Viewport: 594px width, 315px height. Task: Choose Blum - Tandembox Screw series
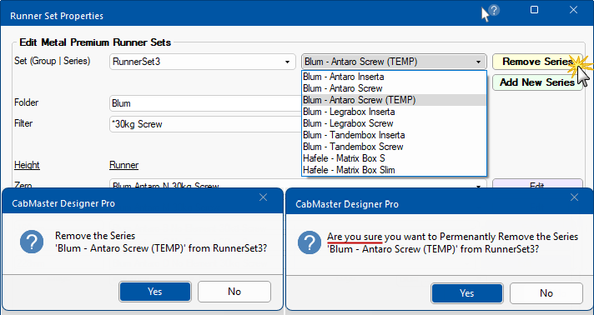tap(394, 147)
